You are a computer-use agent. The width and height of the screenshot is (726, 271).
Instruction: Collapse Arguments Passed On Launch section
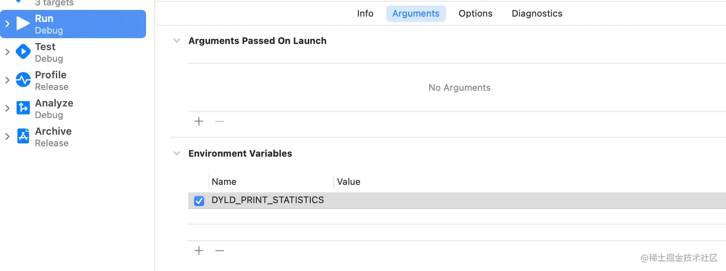tap(177, 41)
